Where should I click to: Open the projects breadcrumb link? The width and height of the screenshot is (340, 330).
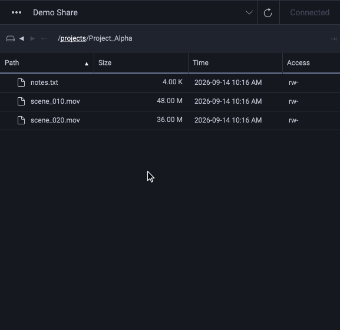point(73,38)
